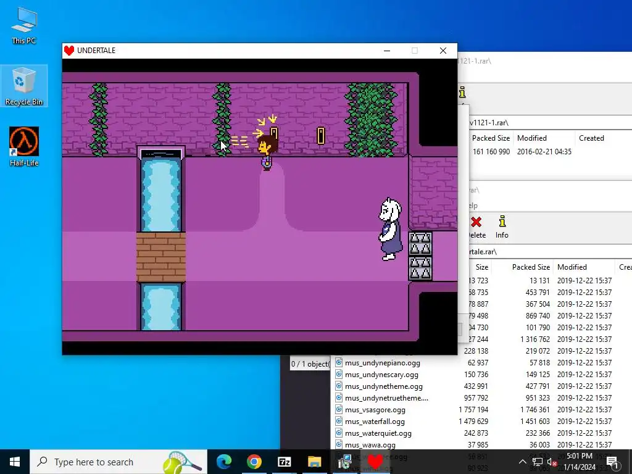Sort by Modified column in the lower file list
Viewport: 632px width, 474px height.
572,267
